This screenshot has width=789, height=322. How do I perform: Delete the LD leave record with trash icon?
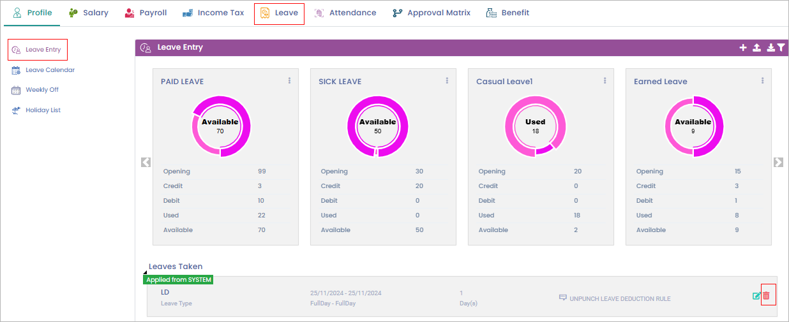pyautogui.click(x=767, y=296)
